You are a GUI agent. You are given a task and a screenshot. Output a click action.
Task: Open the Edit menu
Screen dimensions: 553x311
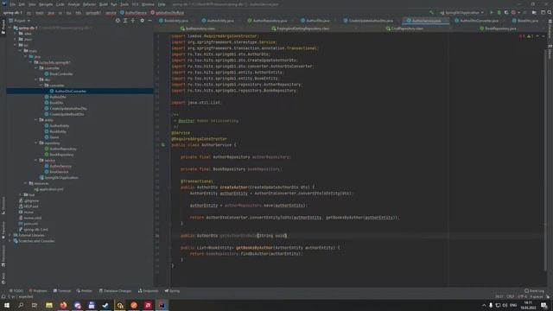click(x=22, y=4)
